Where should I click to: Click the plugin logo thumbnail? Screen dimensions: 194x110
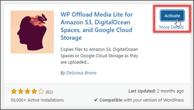[x=32, y=32]
